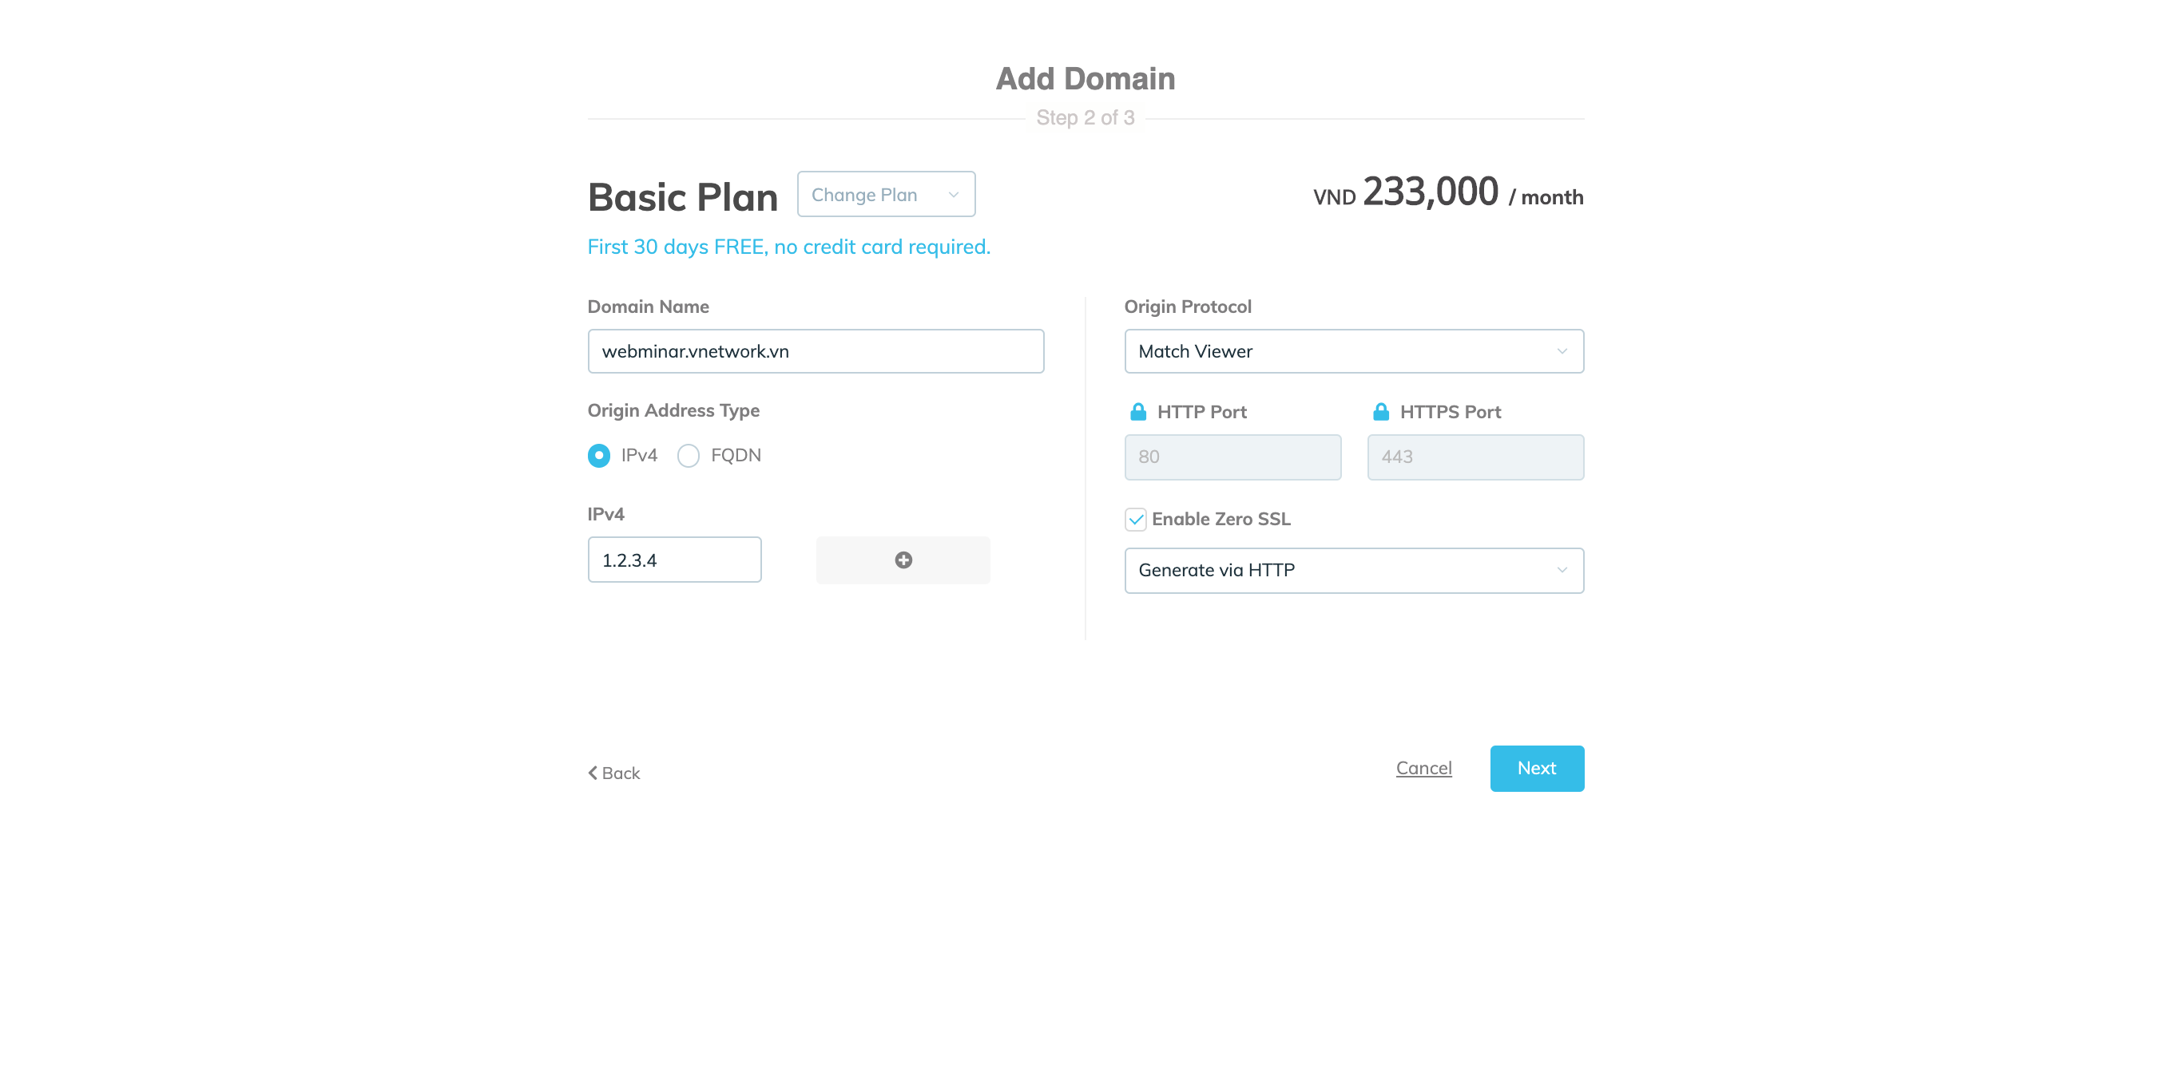
Task: Click the HTTP Port lock icon
Action: point(1138,411)
